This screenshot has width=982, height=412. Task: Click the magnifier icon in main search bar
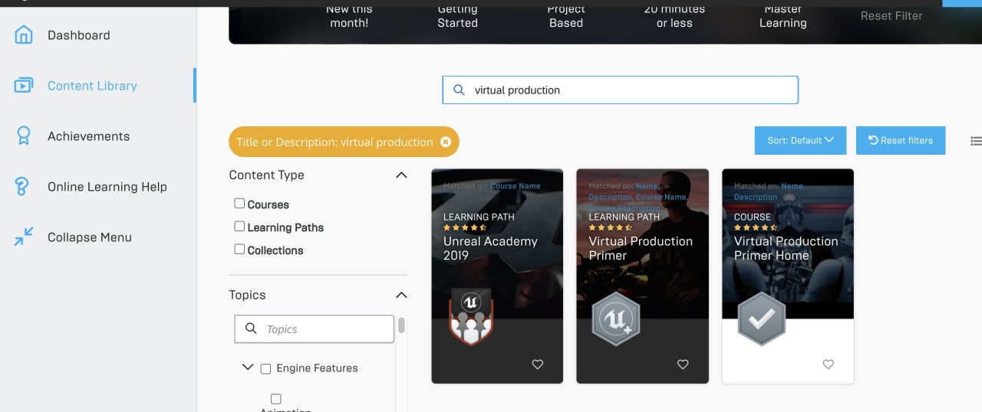[459, 90]
